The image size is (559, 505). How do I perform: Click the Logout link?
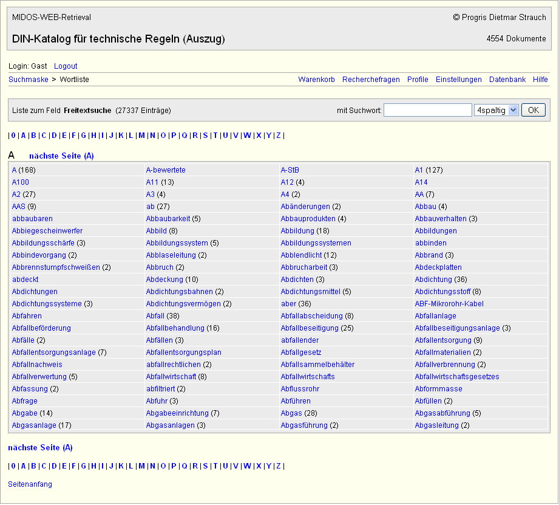pos(66,66)
